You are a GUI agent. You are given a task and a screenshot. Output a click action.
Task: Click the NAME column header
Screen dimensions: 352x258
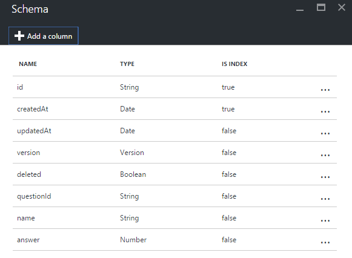tap(28, 64)
